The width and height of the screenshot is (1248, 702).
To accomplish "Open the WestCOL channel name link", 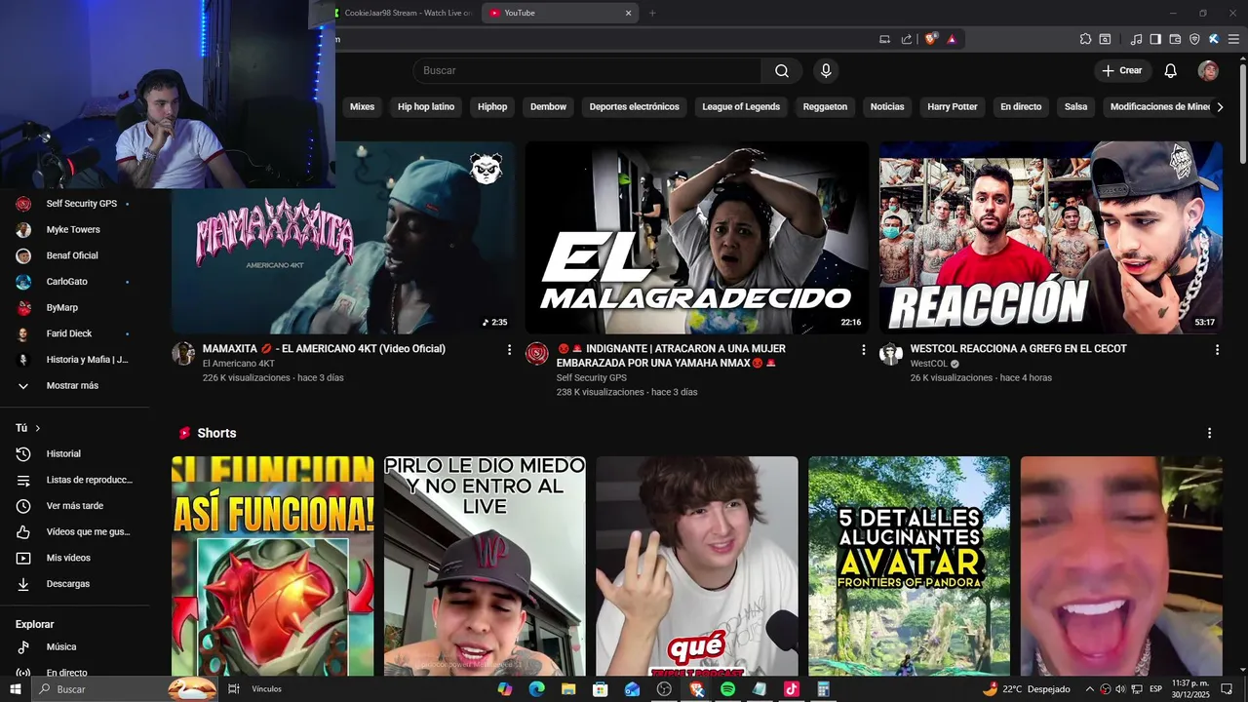I will click(928, 364).
